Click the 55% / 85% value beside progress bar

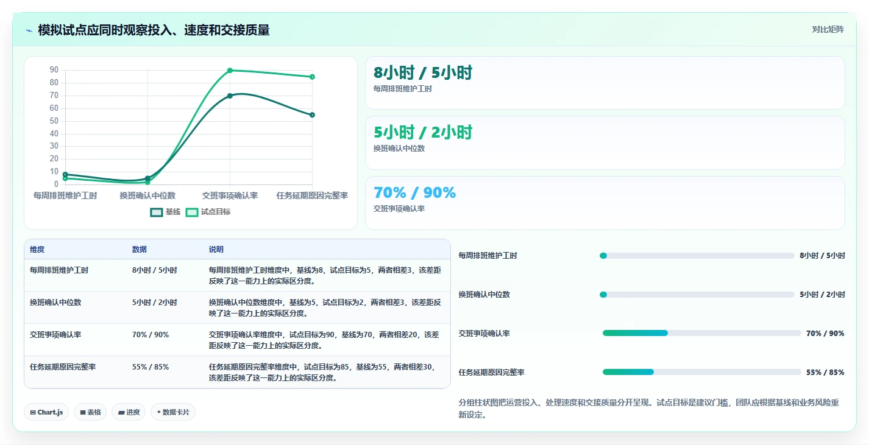click(x=825, y=372)
